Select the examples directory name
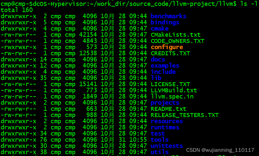Screen dimensions: 259x156 point(165,66)
